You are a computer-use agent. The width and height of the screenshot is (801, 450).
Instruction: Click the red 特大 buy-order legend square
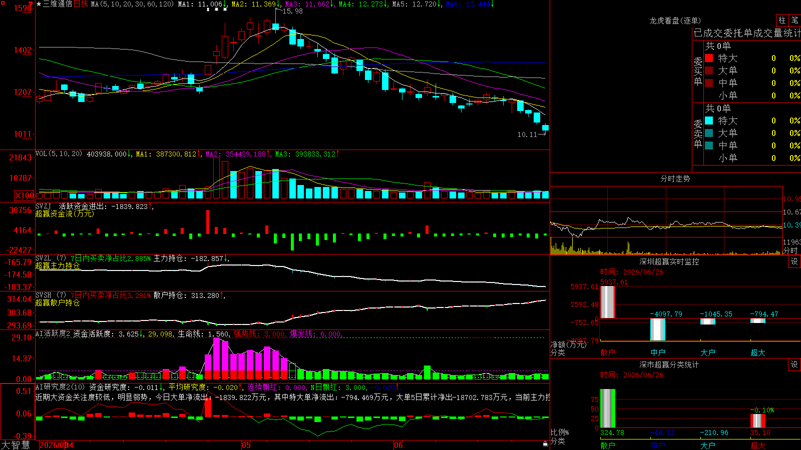[x=709, y=58]
